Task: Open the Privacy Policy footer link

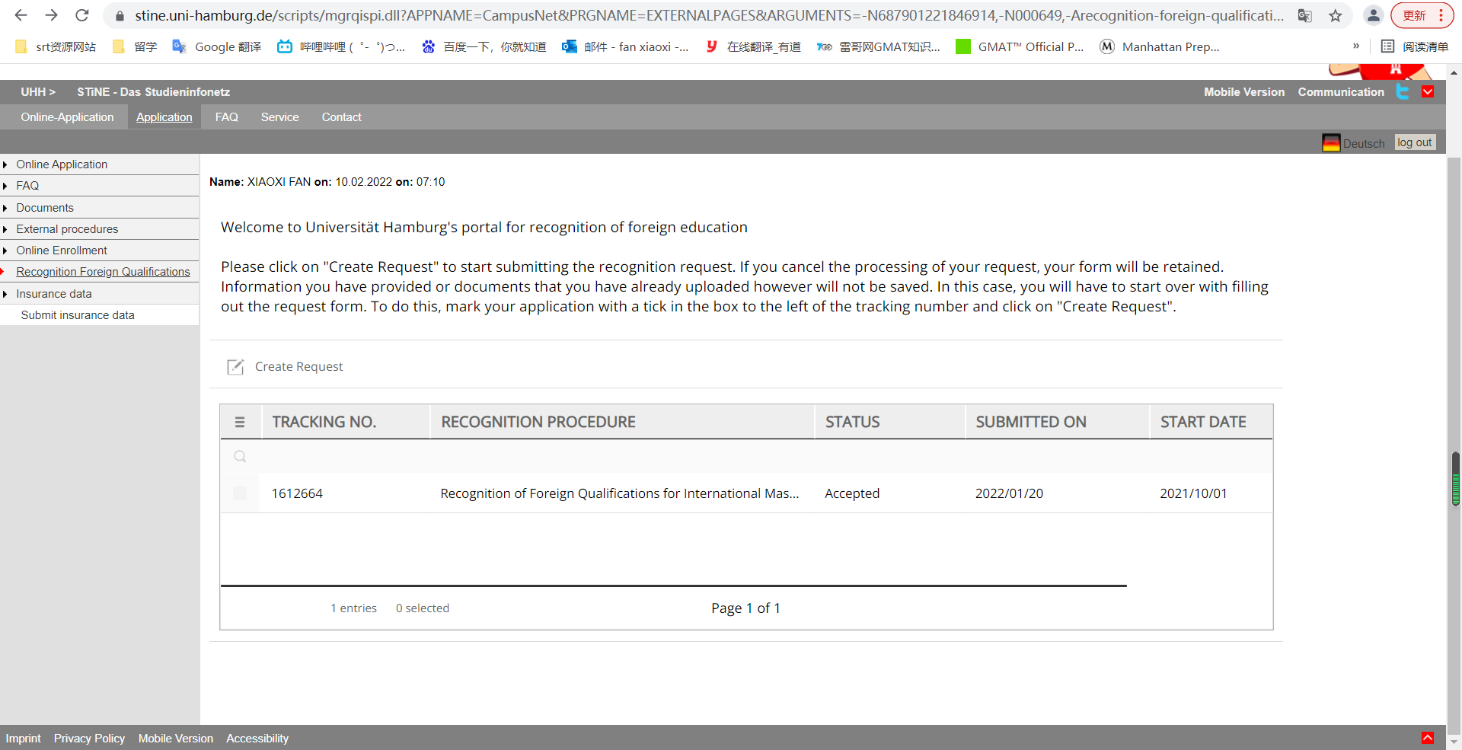Action: point(89,738)
